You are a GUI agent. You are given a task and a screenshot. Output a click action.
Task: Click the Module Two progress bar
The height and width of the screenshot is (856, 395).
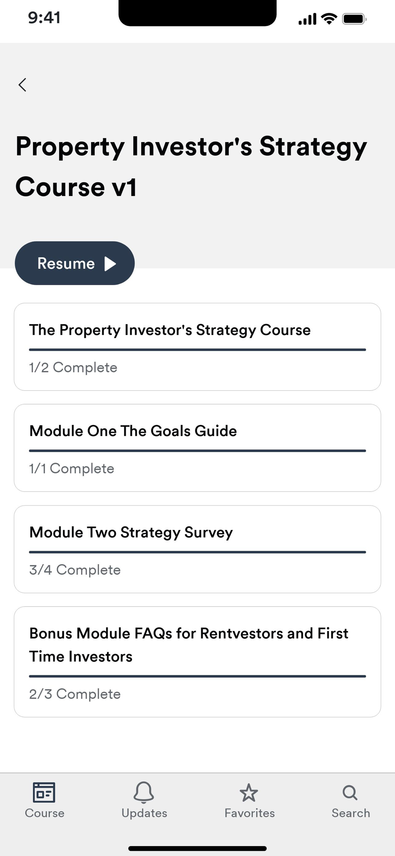click(197, 552)
